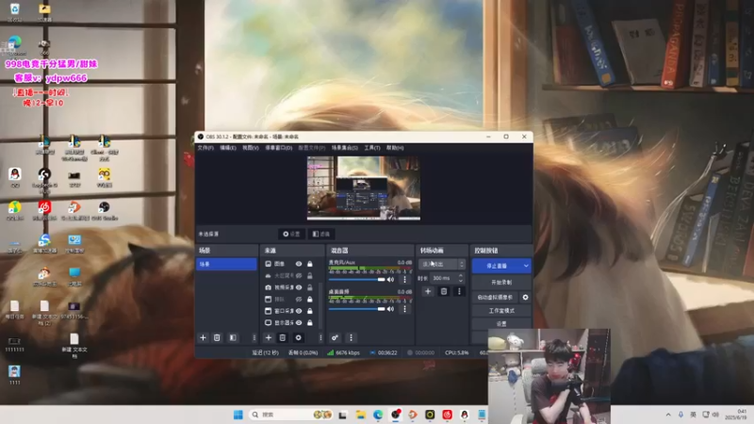Mute the 麦克风/Aux speaker icon
Viewport: 754px width, 424px height.
point(391,279)
